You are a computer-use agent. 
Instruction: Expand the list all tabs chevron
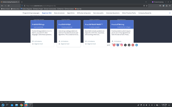click(146, 2)
